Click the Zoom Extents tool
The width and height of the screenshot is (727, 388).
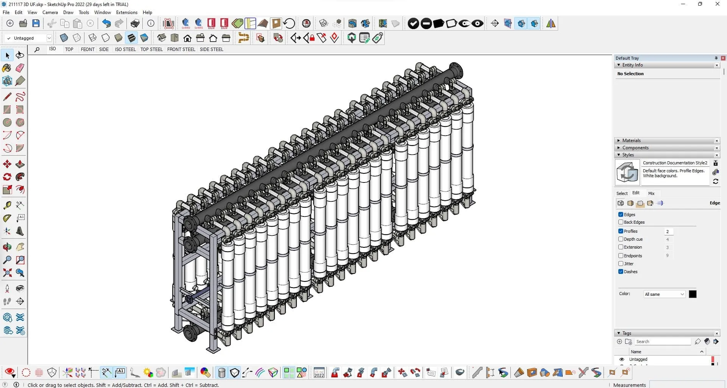click(7, 273)
